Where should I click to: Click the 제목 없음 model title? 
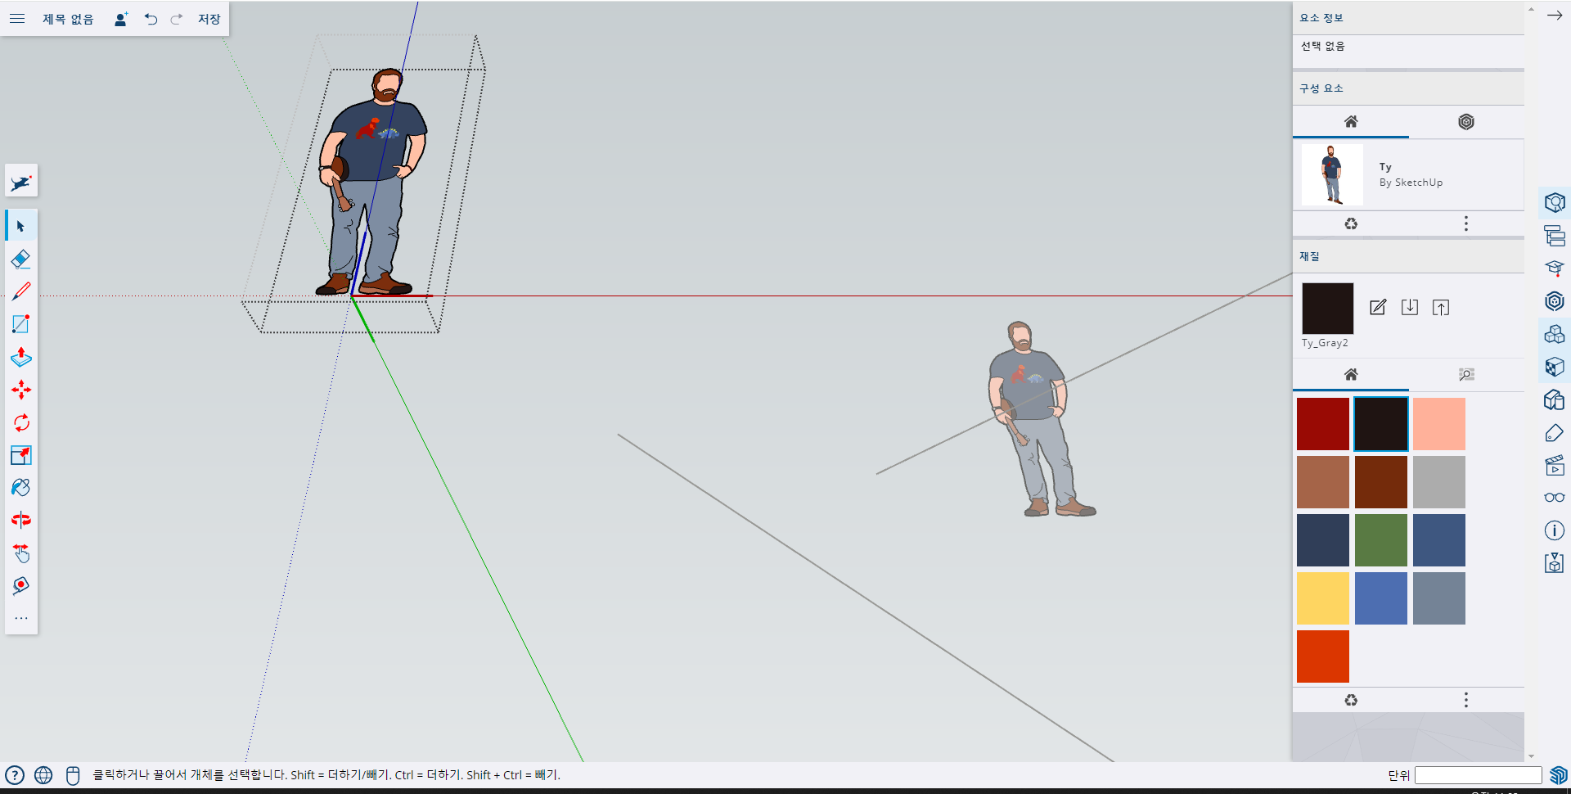68,19
